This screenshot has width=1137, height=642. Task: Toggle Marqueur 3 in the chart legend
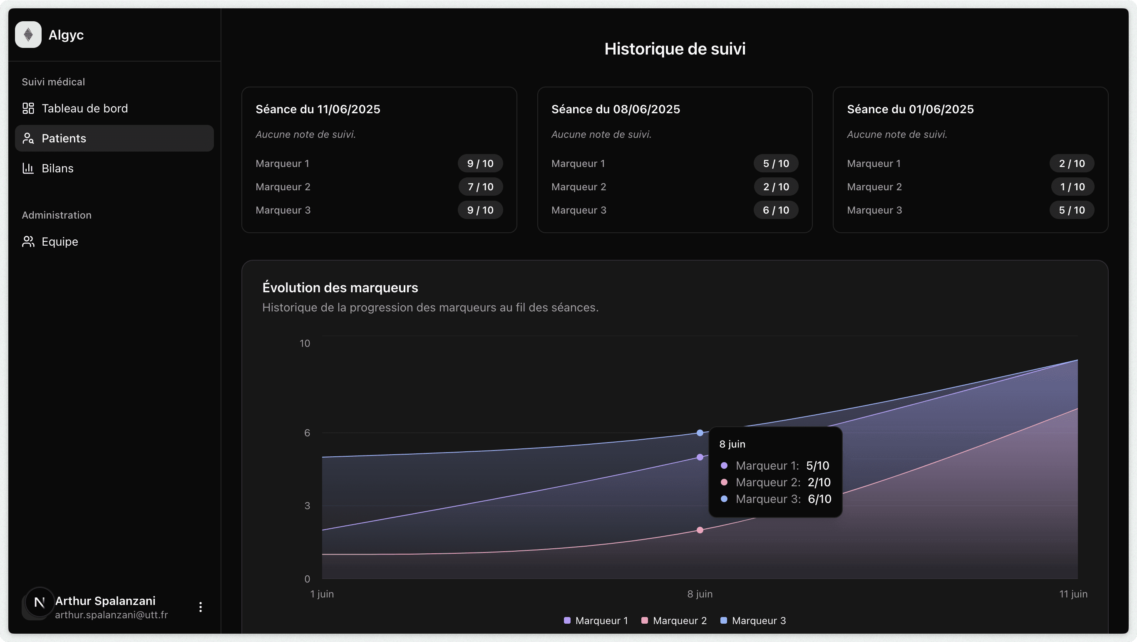tap(752, 620)
